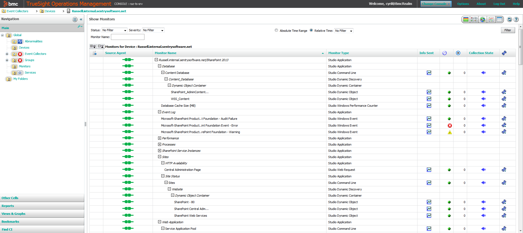Click the Filter button
Image resolution: width=523 pixels, height=233 pixels.
click(508, 30)
